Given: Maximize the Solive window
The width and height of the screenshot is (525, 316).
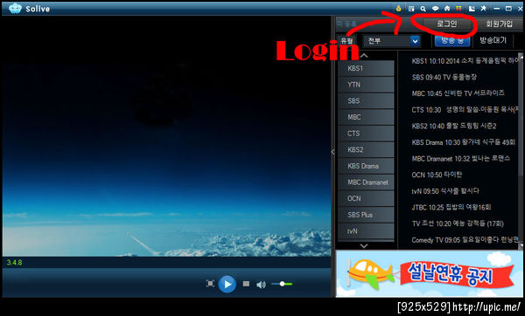Looking at the screenshot, I should 508,9.
